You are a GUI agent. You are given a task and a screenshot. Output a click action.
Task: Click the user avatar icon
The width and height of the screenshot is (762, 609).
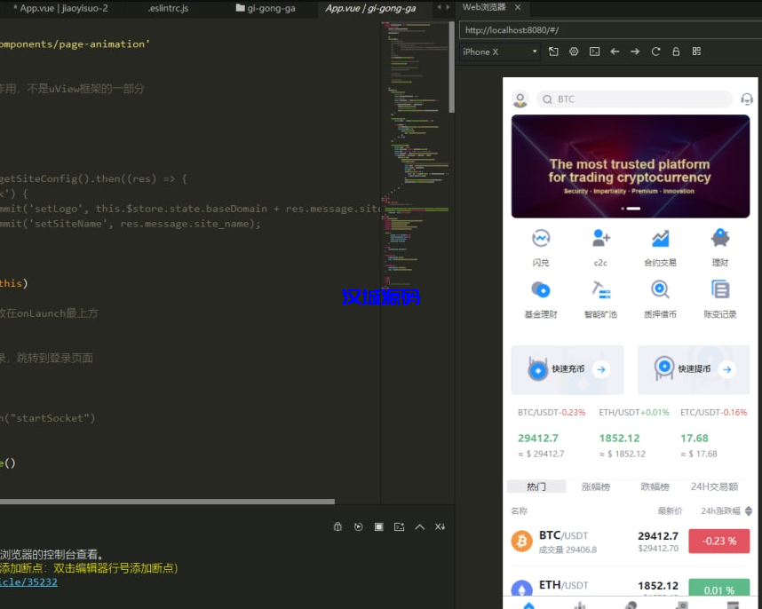point(520,99)
